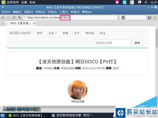Click the site icon inside the address bar
This screenshot has height=118, width=158.
(25, 18)
